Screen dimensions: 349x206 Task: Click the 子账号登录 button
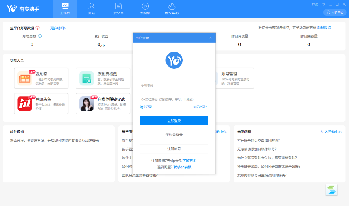pyautogui.click(x=174, y=135)
